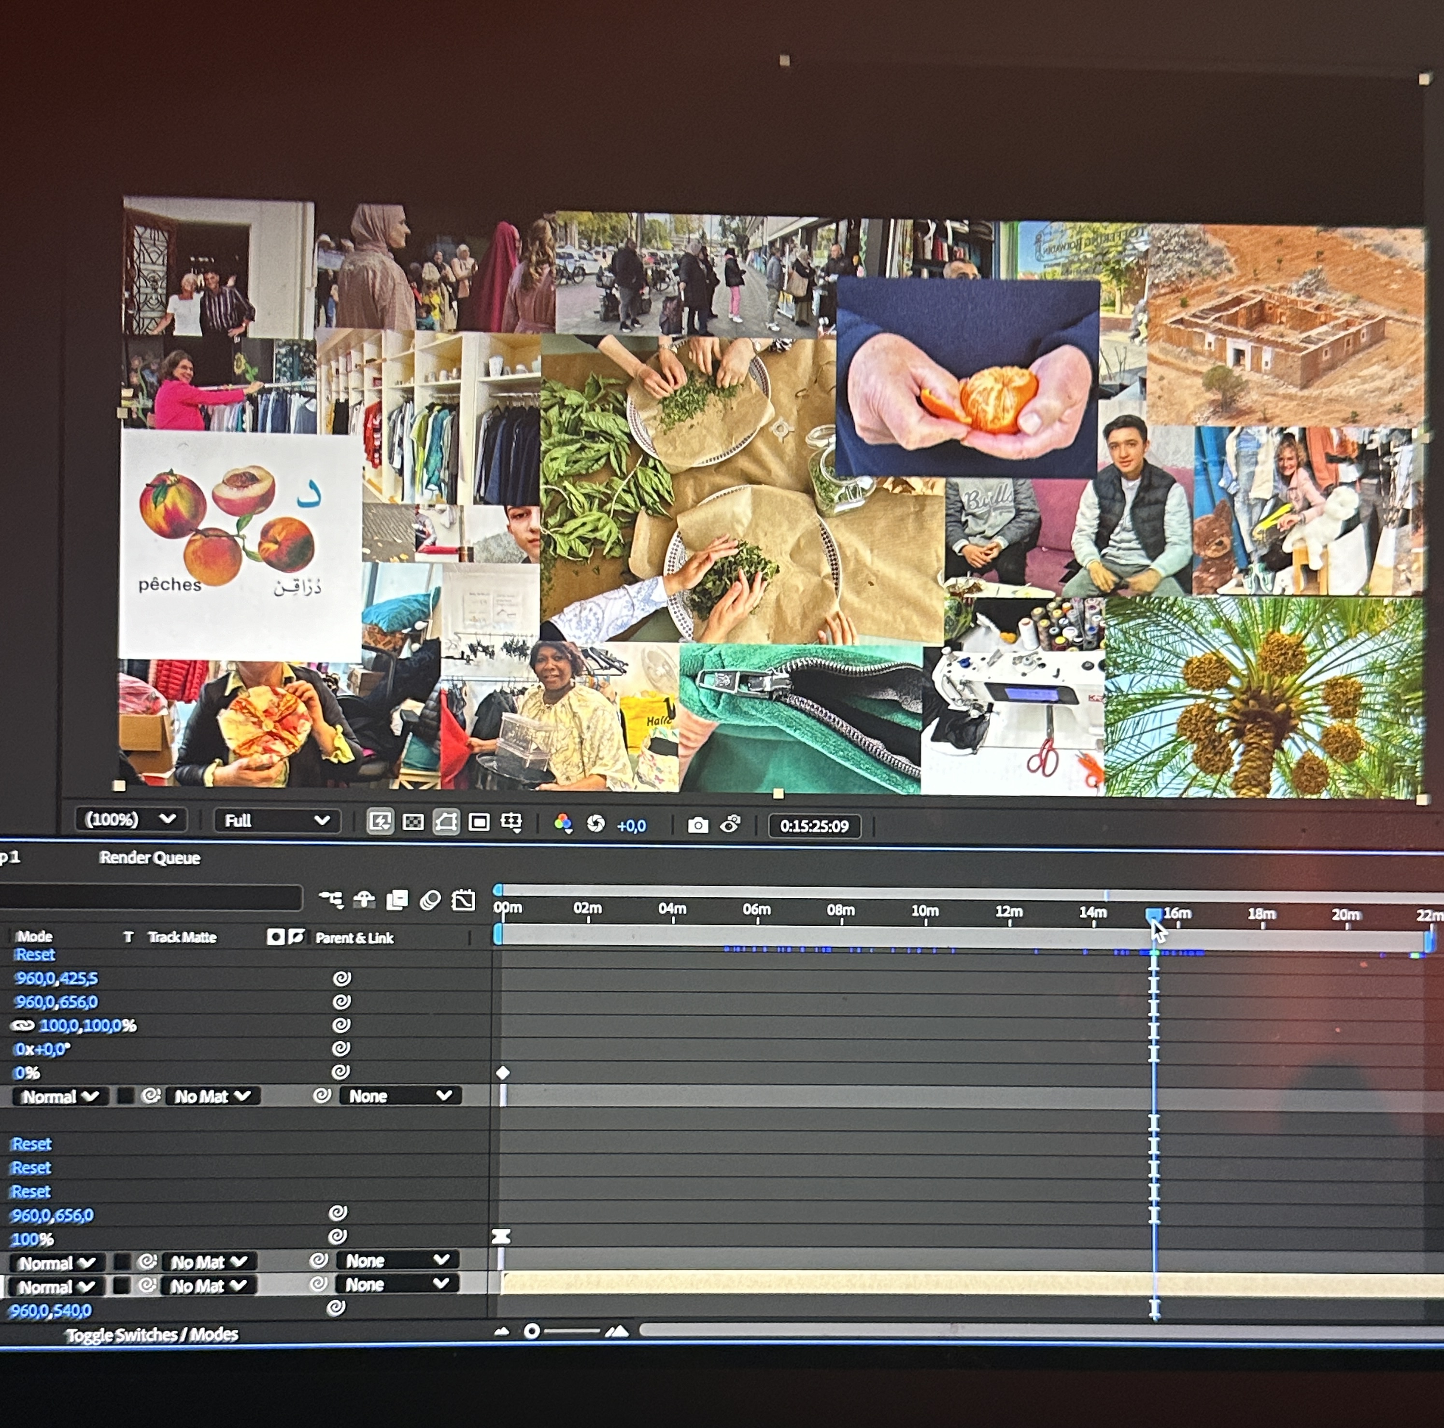The width and height of the screenshot is (1444, 1428).
Task: Toggle the Shy layers switch icon
Action: click(364, 899)
